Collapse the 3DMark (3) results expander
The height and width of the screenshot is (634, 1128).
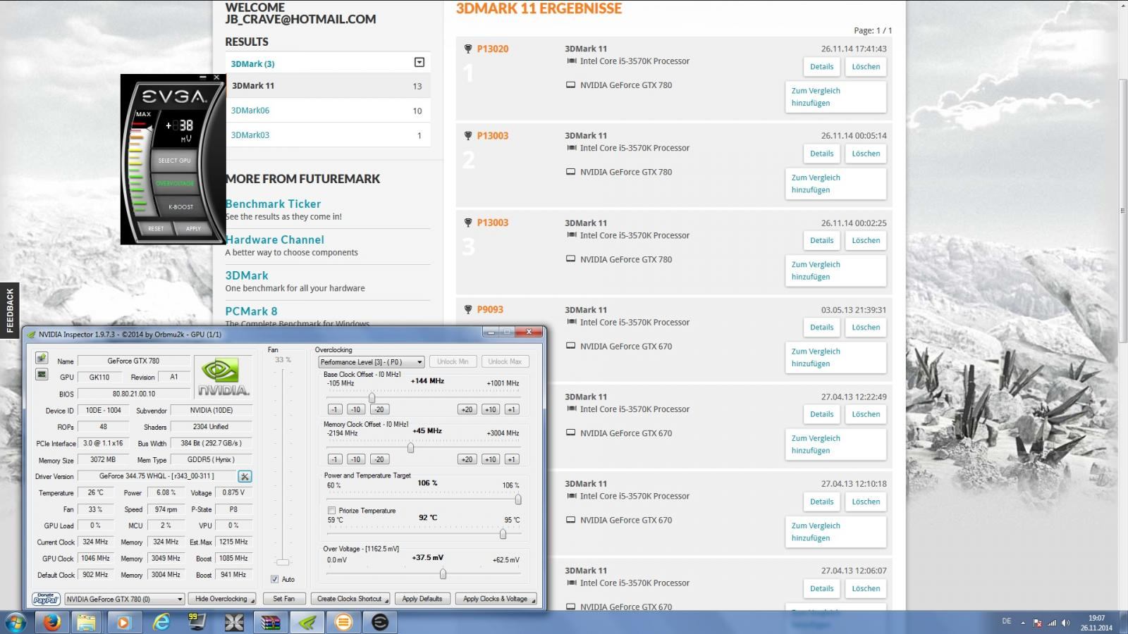click(419, 63)
